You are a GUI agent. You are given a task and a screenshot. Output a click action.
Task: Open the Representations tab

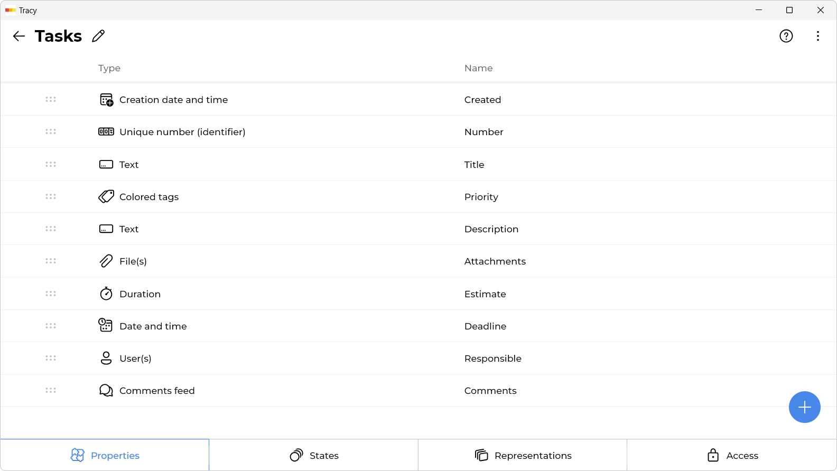click(523, 455)
